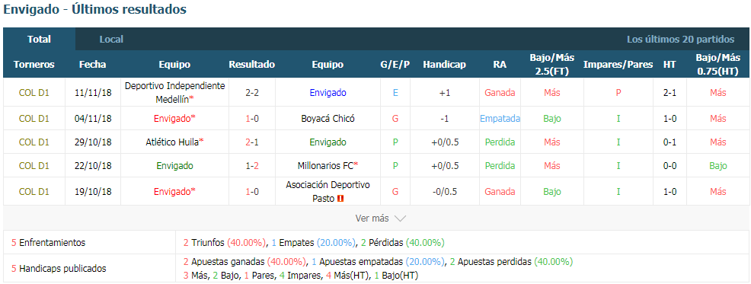
Task: Open Deportivo Independiente Medellín team link
Action: click(x=175, y=93)
